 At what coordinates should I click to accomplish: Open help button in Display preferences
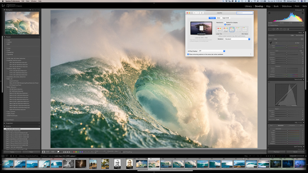(250, 54)
